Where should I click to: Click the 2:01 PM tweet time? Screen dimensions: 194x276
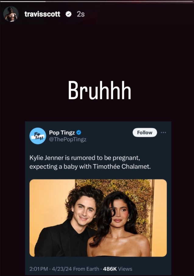tap(39, 269)
